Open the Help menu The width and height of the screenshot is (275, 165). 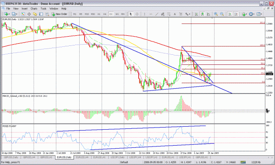pos(64,8)
